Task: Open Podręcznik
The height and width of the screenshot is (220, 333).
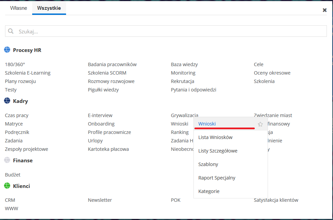Action: tap(17, 132)
